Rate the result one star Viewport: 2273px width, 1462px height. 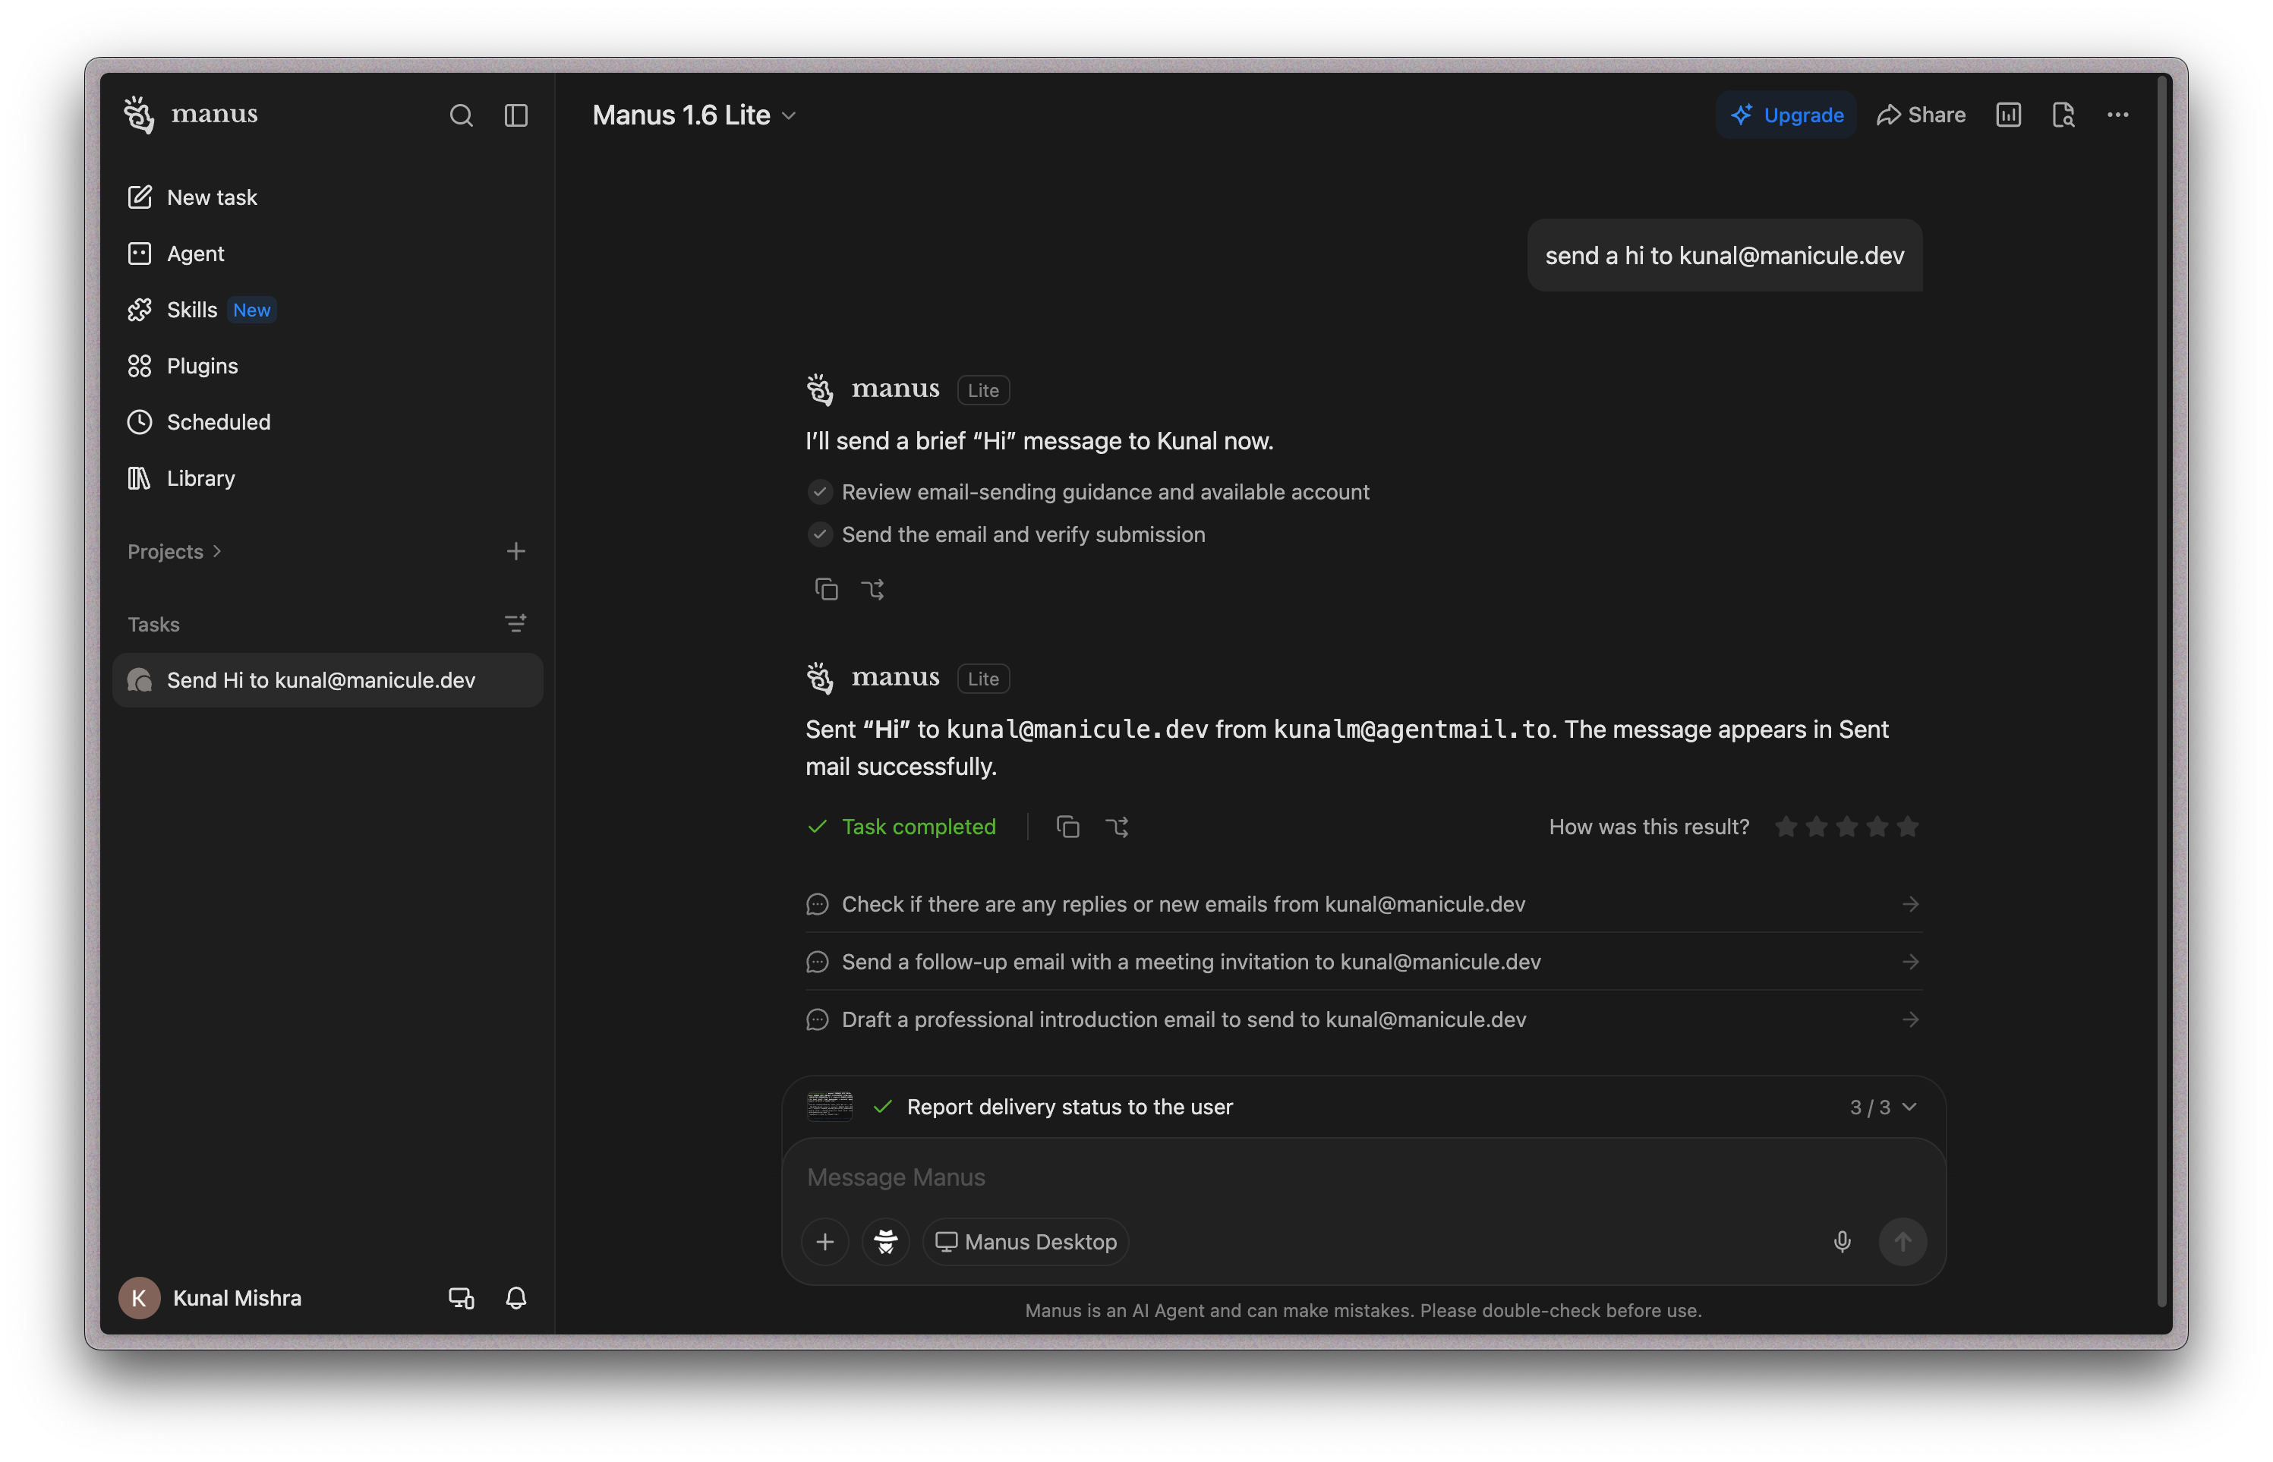[x=1786, y=827]
